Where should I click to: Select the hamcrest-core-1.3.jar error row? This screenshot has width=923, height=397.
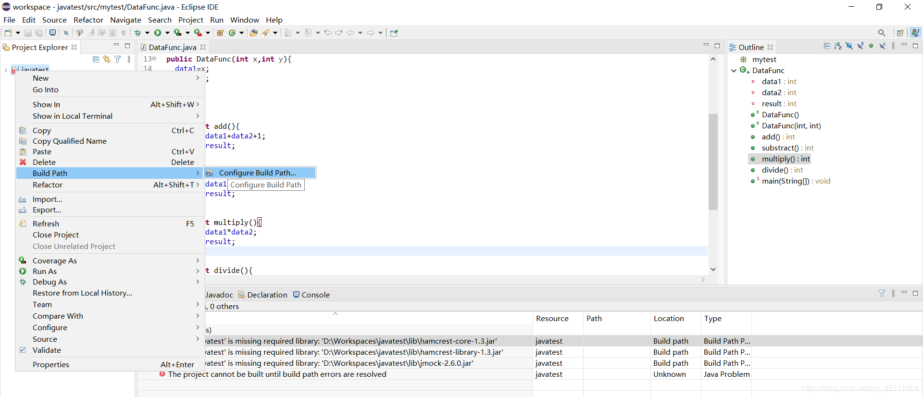(530, 341)
